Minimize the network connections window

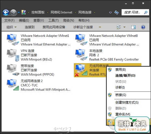click(x=126, y=3)
